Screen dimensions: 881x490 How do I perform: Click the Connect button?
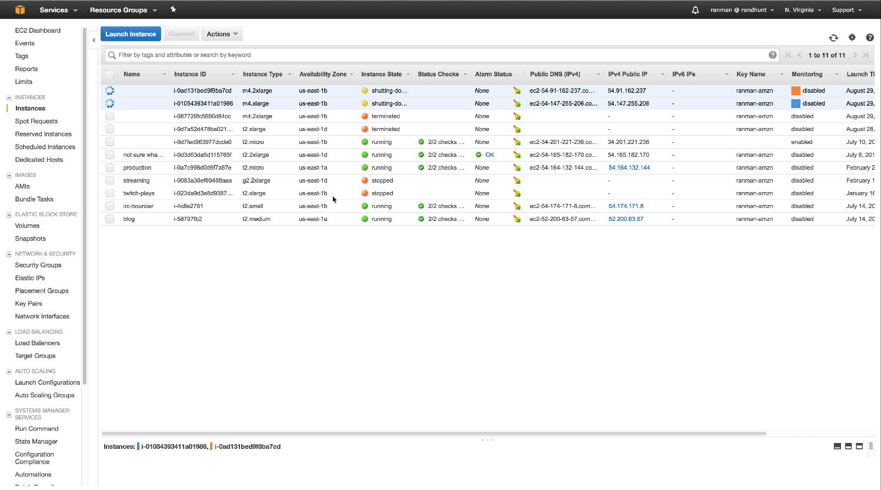[x=181, y=34]
